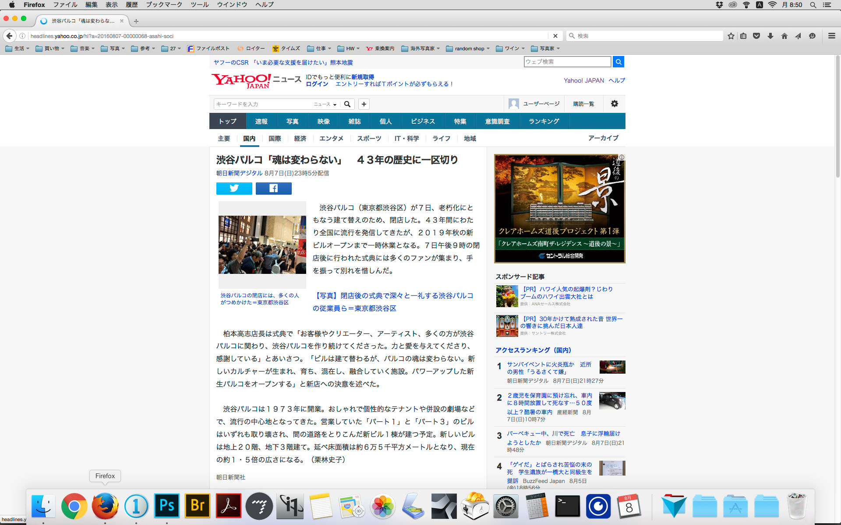Open the ブックマーク menu in menu bar
This screenshot has width=841, height=525.
click(x=164, y=5)
